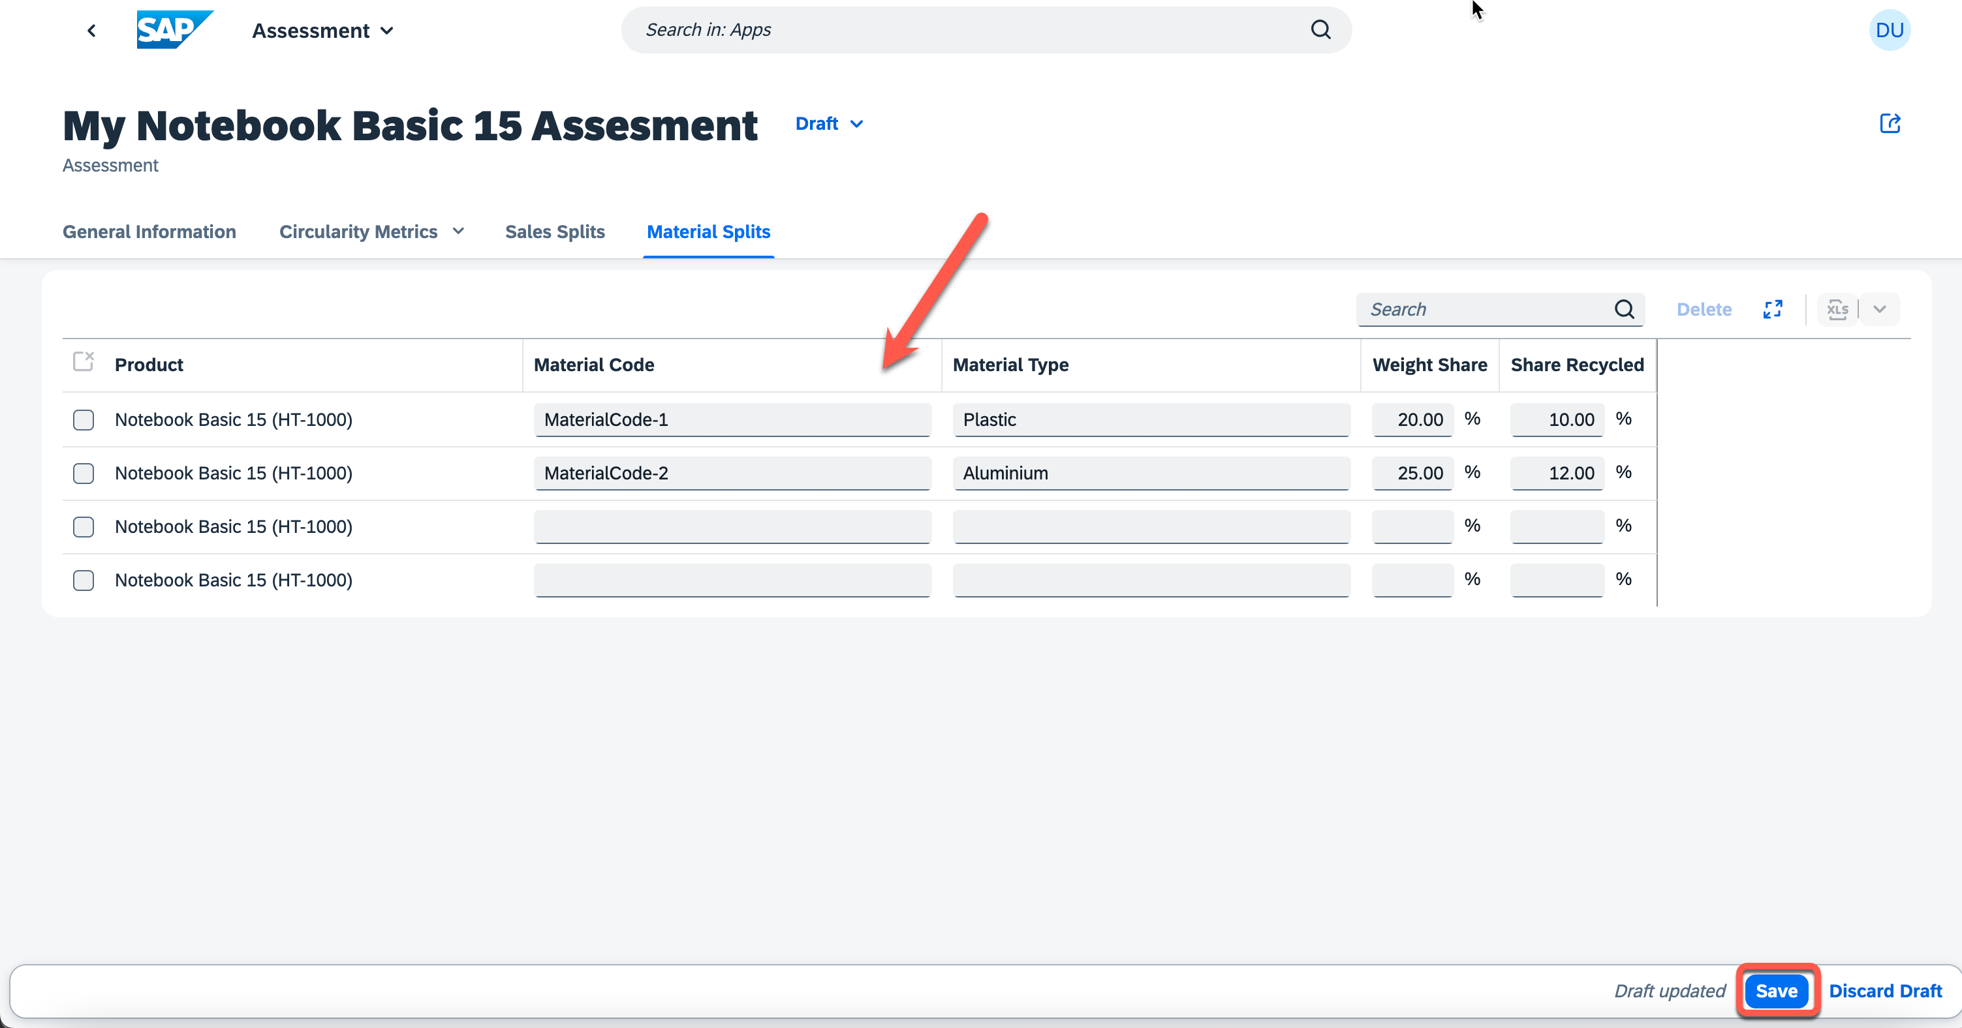Click the back navigation arrow
Viewport: 1962px width, 1028px height.
[x=91, y=31]
